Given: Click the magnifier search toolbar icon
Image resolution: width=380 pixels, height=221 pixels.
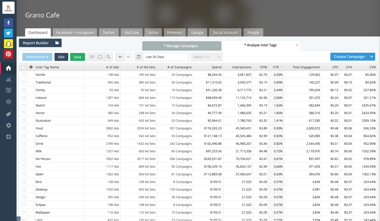Looking at the screenshot, I should (x=108, y=57).
